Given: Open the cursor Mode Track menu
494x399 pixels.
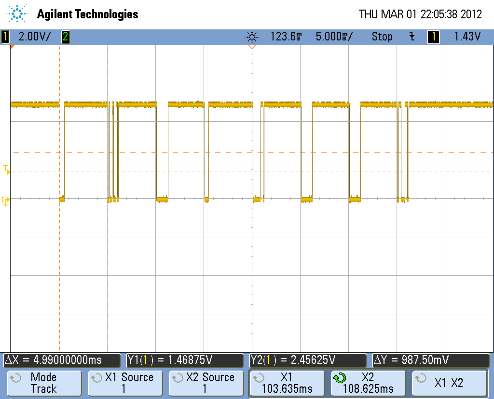Looking at the screenshot, I should click(44, 383).
